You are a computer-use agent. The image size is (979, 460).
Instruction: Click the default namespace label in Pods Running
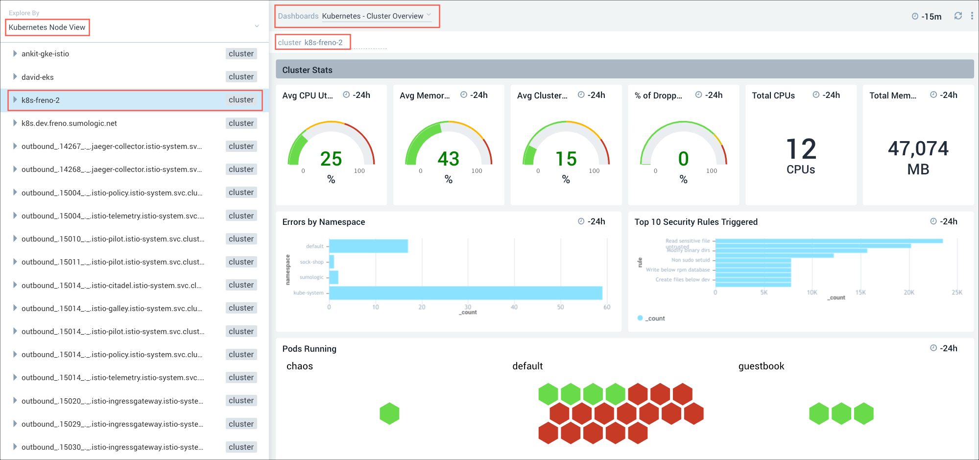(x=527, y=366)
